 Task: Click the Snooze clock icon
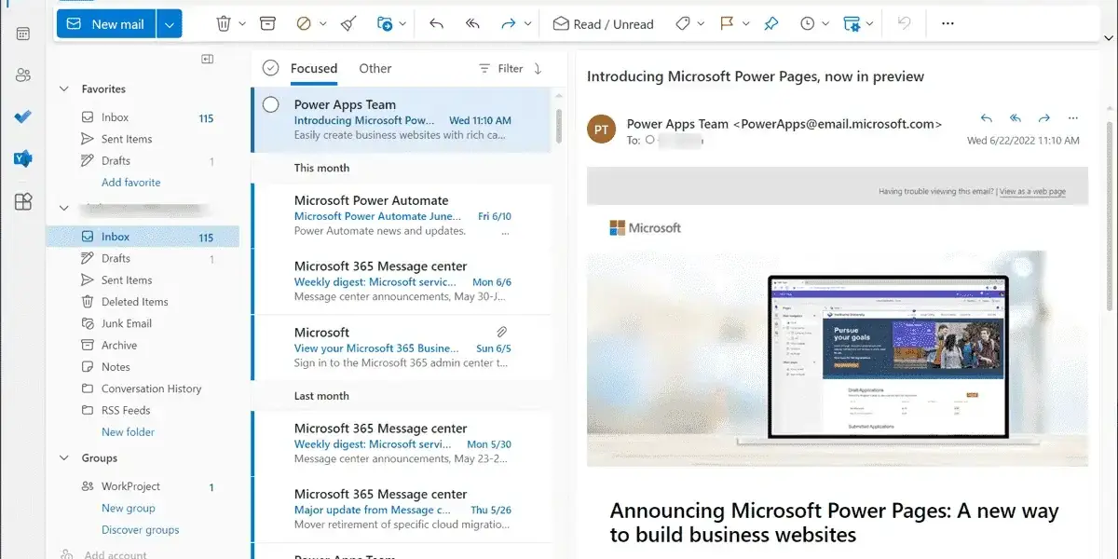click(807, 24)
